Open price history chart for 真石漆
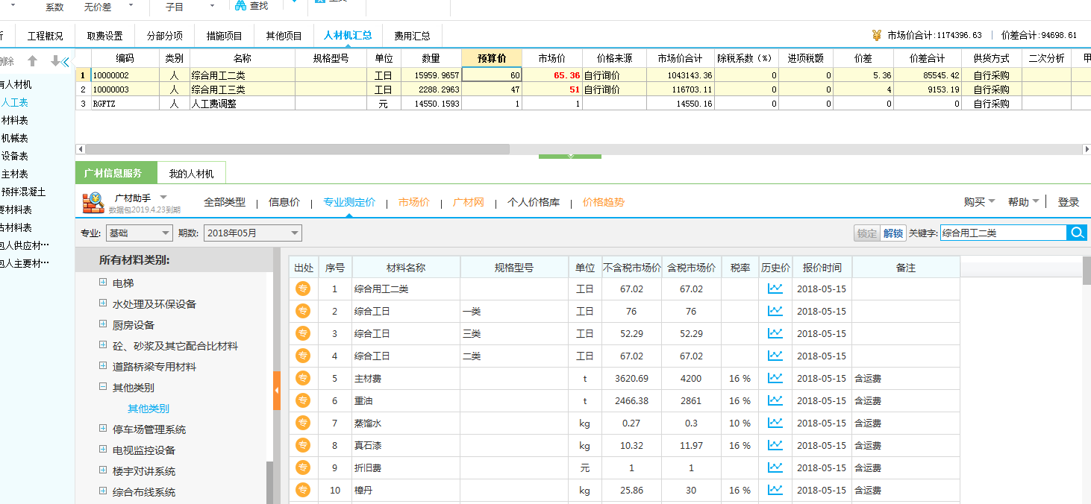This screenshot has height=504, width=1091. click(775, 445)
